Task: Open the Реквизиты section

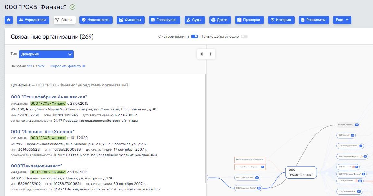Action: (314, 20)
